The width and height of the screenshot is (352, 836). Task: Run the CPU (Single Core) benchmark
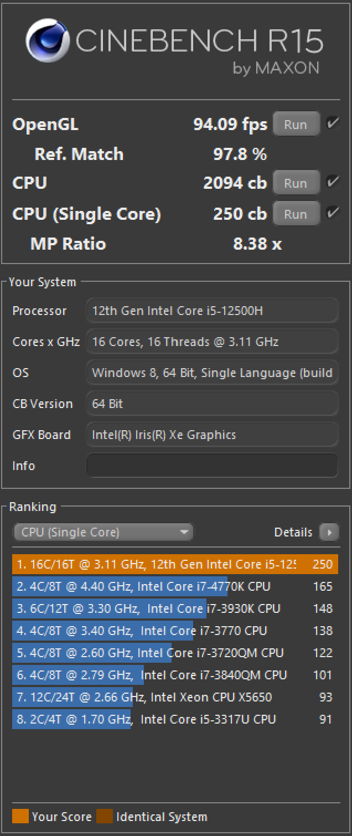tap(296, 214)
